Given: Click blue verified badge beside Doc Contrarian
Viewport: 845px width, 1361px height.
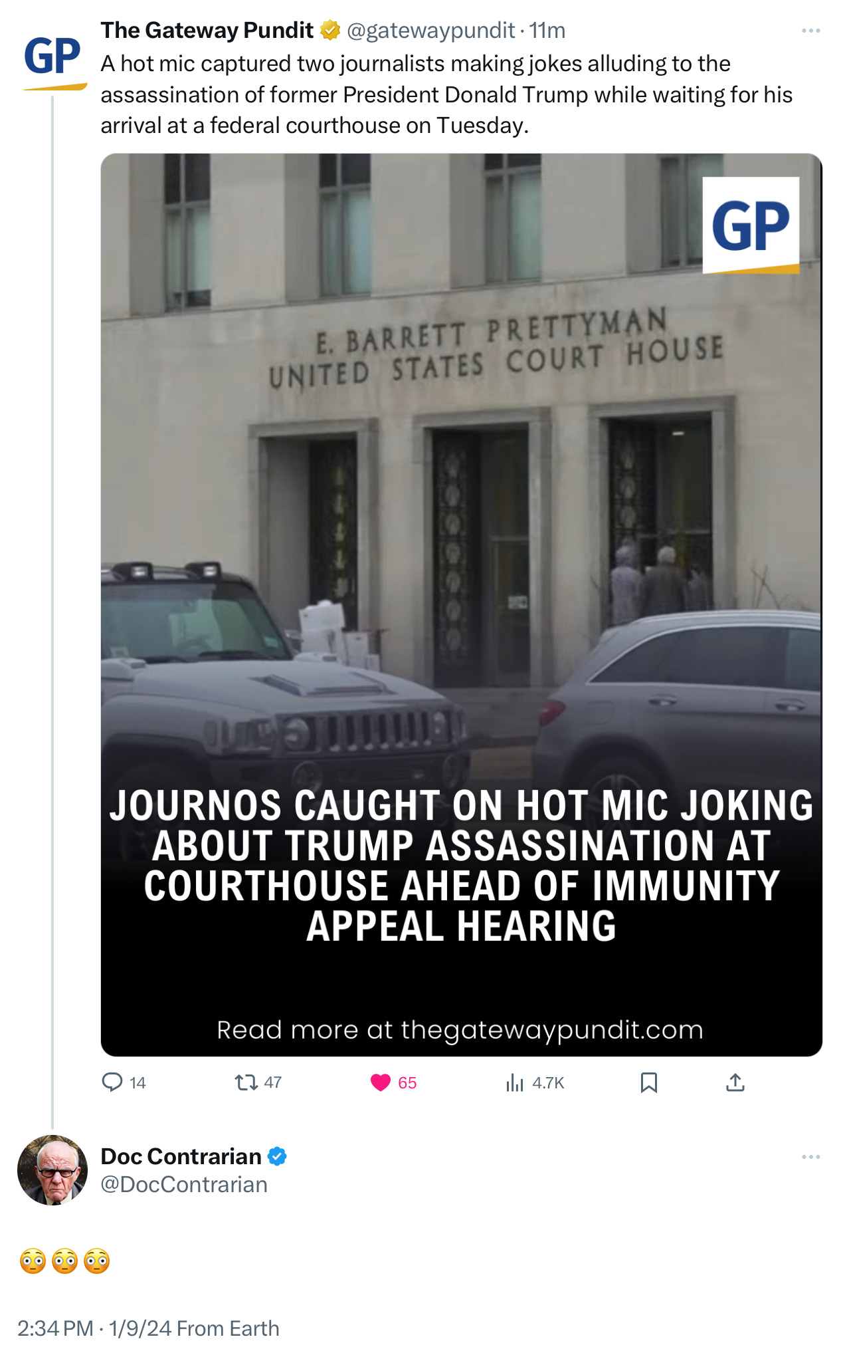Looking at the screenshot, I should (277, 1157).
